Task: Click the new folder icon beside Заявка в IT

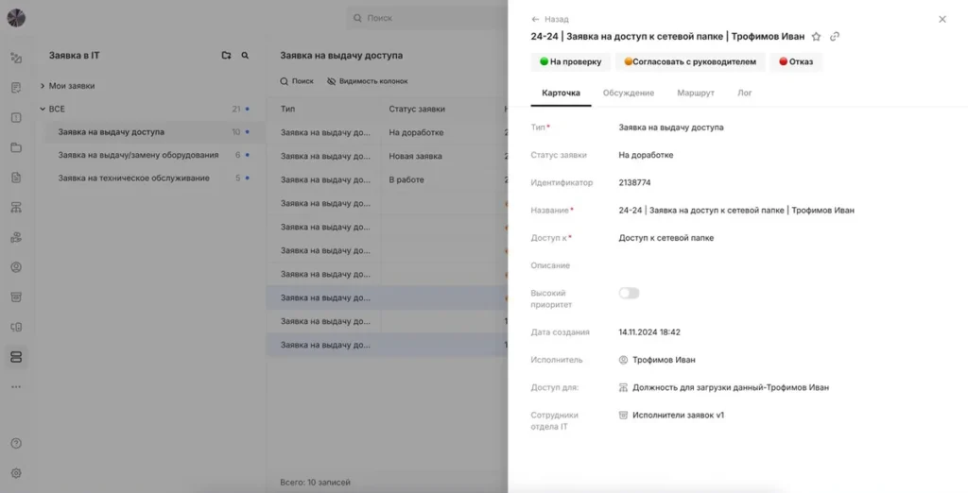Action: coord(226,56)
